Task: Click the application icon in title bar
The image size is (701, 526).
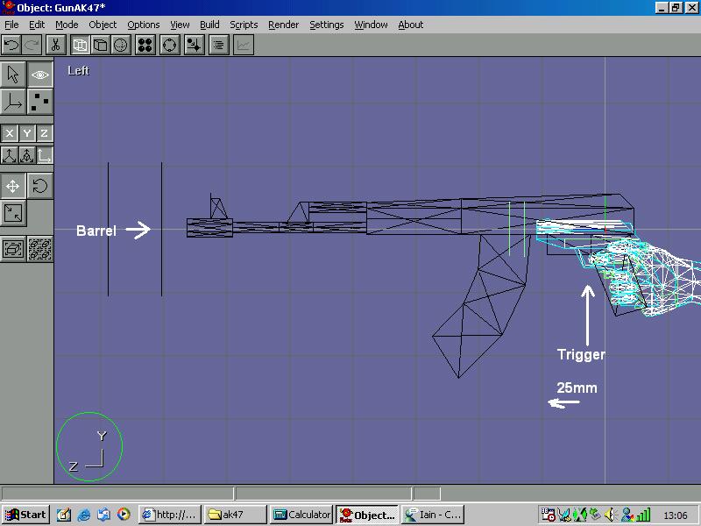Action: (8, 8)
